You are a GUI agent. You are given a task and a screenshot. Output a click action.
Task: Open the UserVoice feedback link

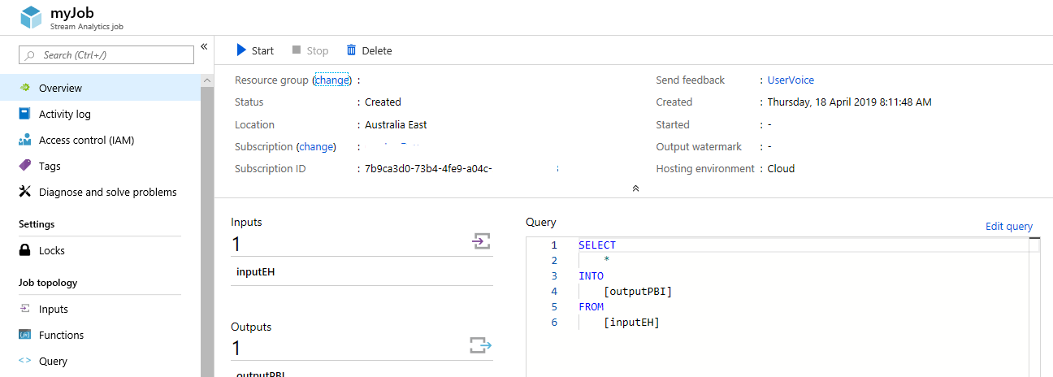pyautogui.click(x=791, y=80)
